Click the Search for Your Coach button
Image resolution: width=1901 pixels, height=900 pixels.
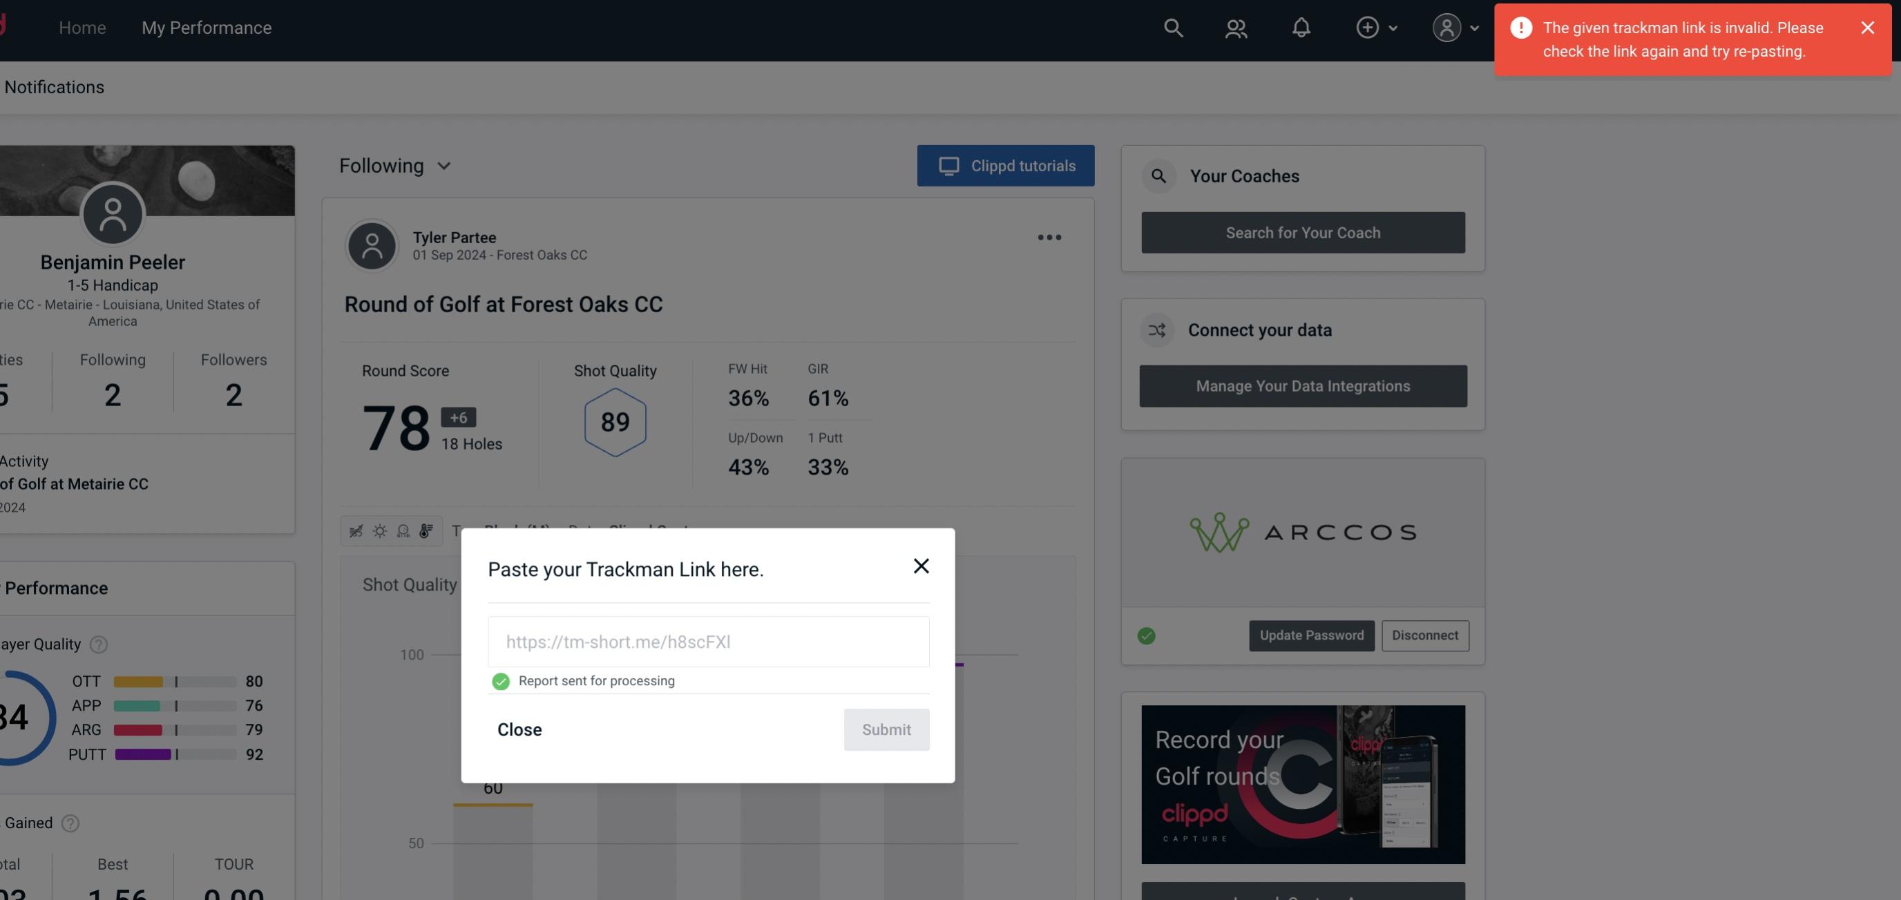(1303, 233)
